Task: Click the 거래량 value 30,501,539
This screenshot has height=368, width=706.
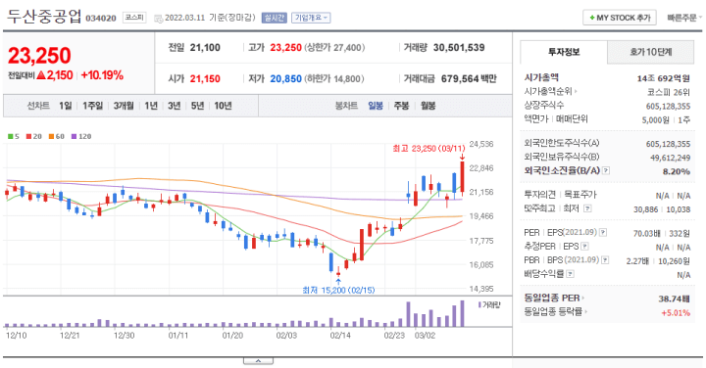Action: point(459,48)
